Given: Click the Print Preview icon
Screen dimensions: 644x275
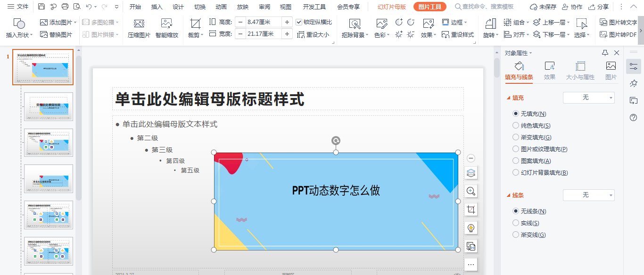Looking at the screenshot, I should coord(77,7).
